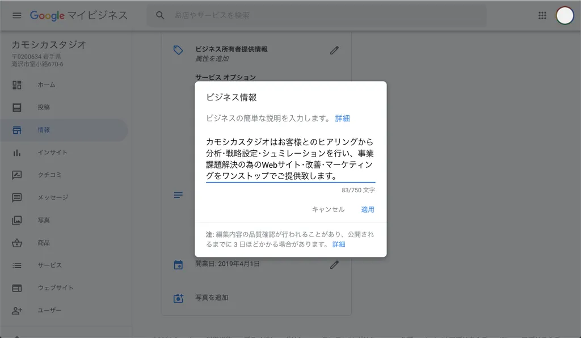581x338 pixels.
Task: Click the 情報 storefront icon
Action: [x=16, y=130]
